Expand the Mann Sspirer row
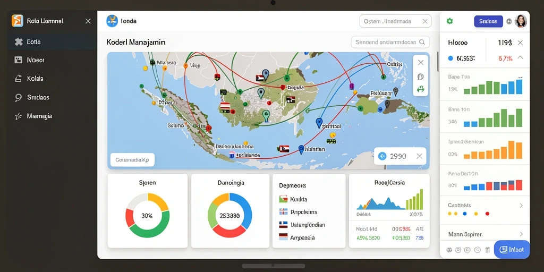544x272 pixels. tap(484, 234)
